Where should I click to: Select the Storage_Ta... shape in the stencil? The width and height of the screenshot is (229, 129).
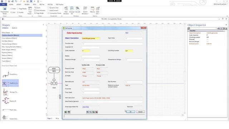10,92
